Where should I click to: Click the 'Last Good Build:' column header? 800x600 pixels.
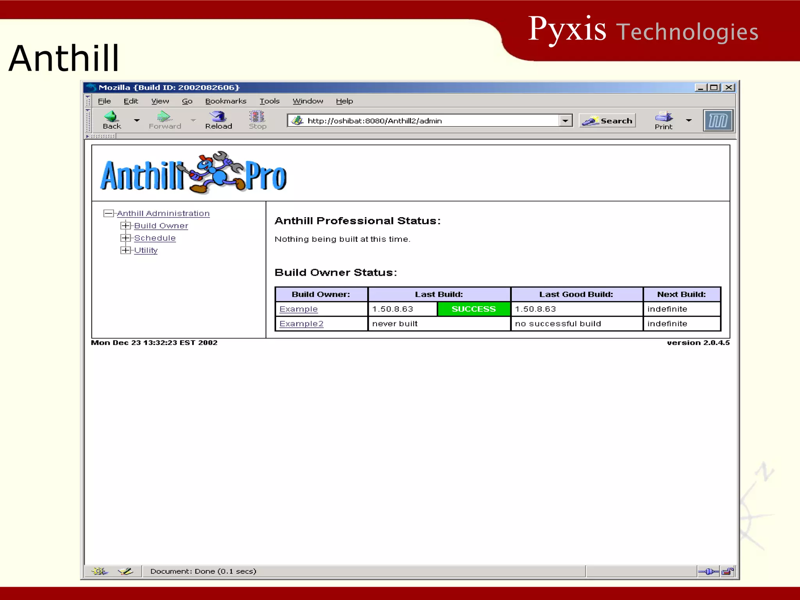click(x=577, y=295)
